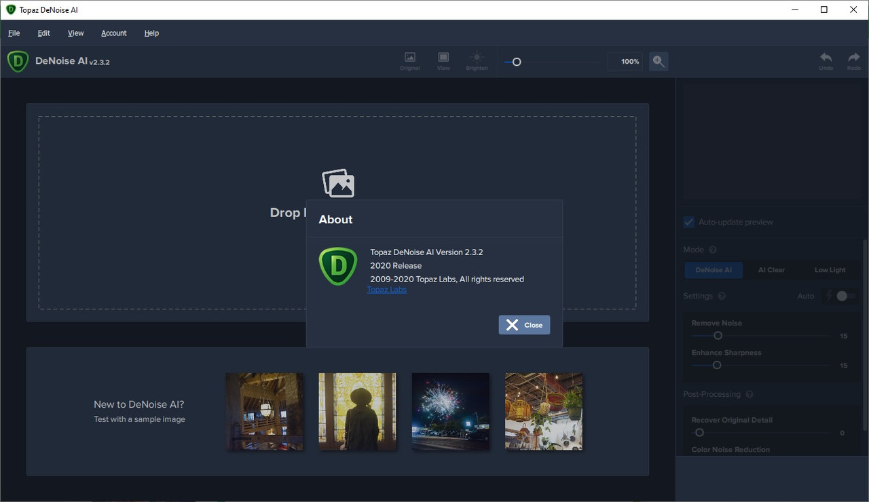Image resolution: width=869 pixels, height=502 pixels.
Task: Click the Remove Noise slider handle
Action: click(x=718, y=336)
